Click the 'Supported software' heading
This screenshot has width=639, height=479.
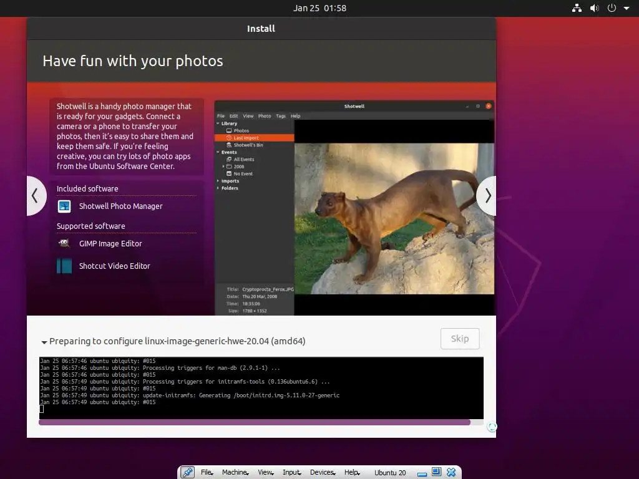[x=91, y=226]
